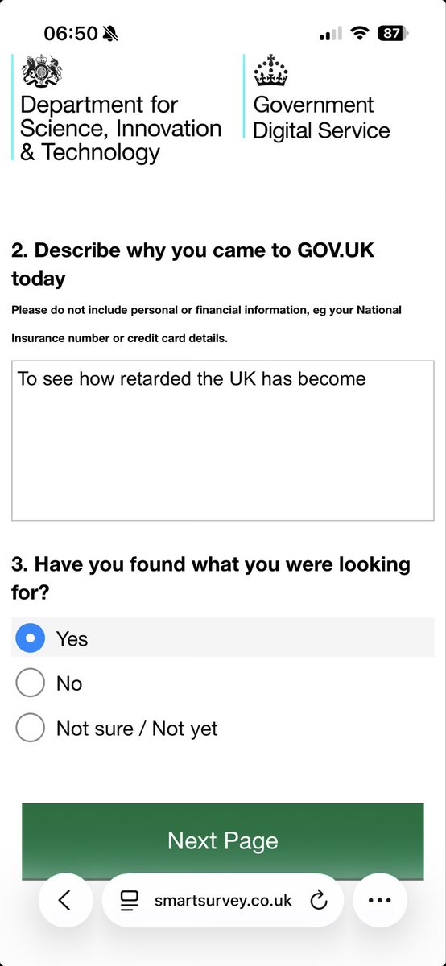This screenshot has width=446, height=966.
Task: Click the Next Page button
Action: 223,840
